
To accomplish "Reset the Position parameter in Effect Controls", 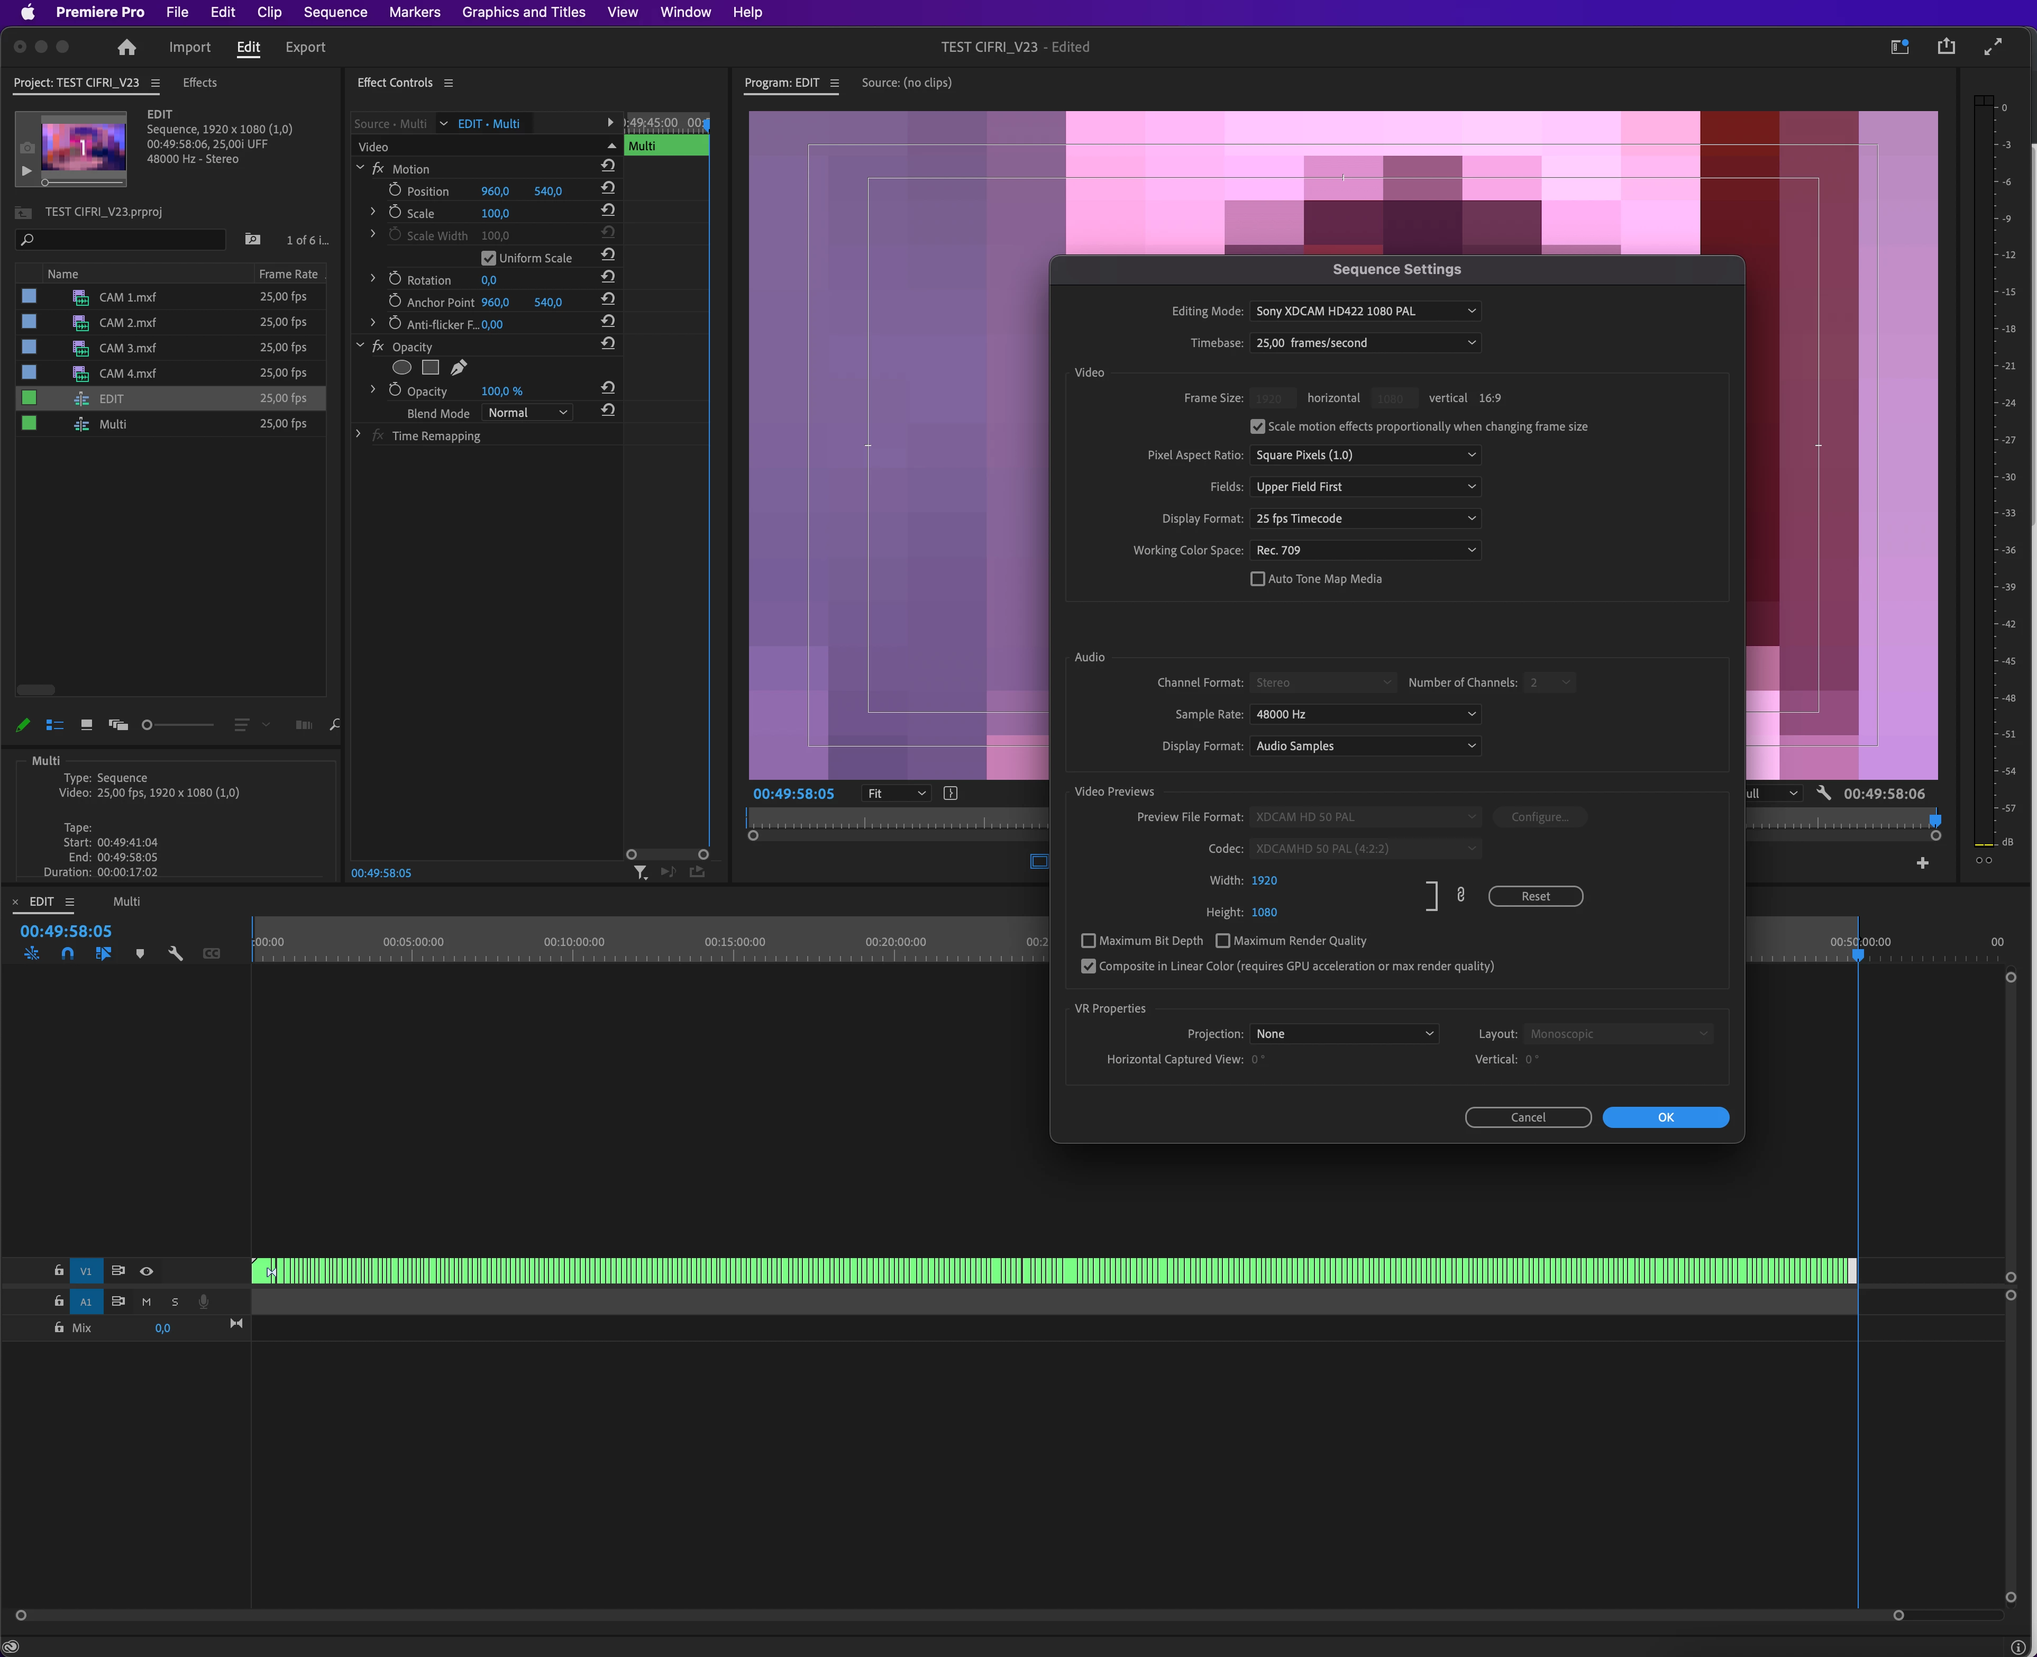I will [608, 188].
